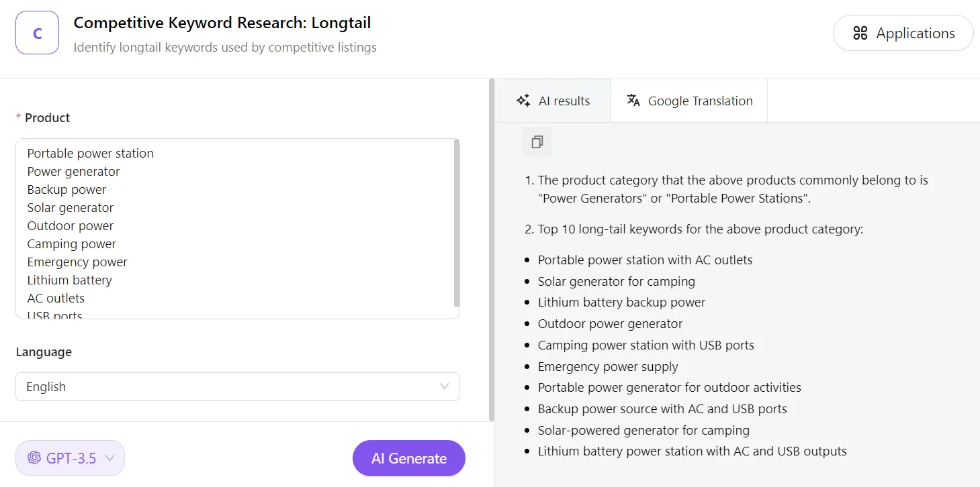Copy the AI results with the copy icon

(537, 142)
